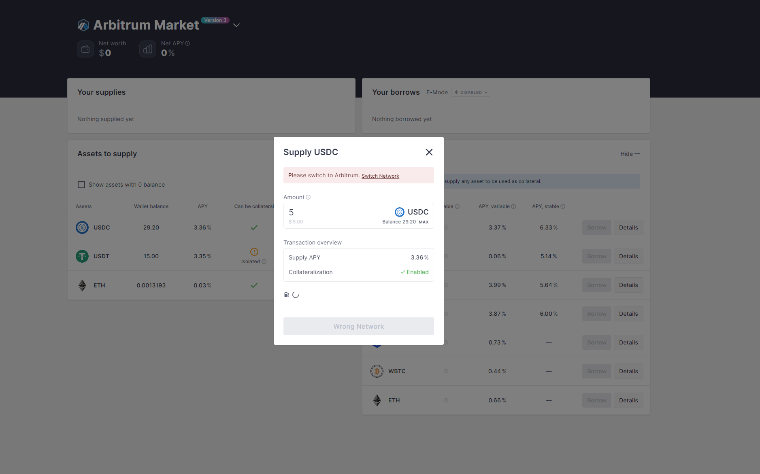Toggle Show assets with 0 balance checkbox
Screen dimensions: 760x474
click(81, 185)
